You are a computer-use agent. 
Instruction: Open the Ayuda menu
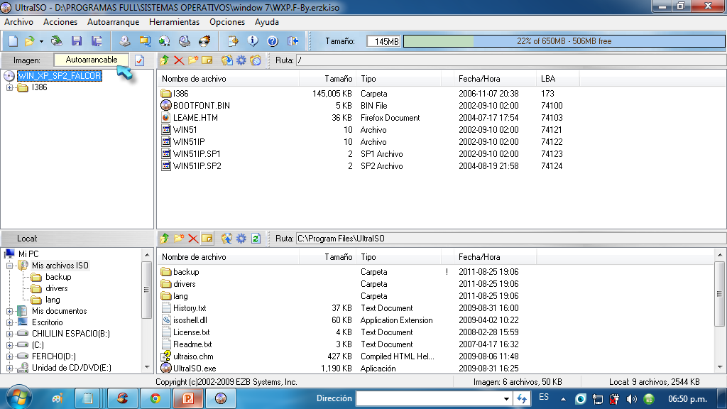267,22
